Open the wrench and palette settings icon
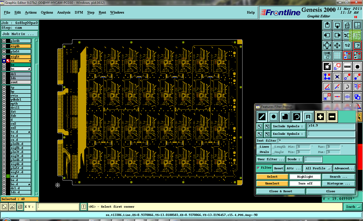Screen dimensions: 363x221 [327, 55]
